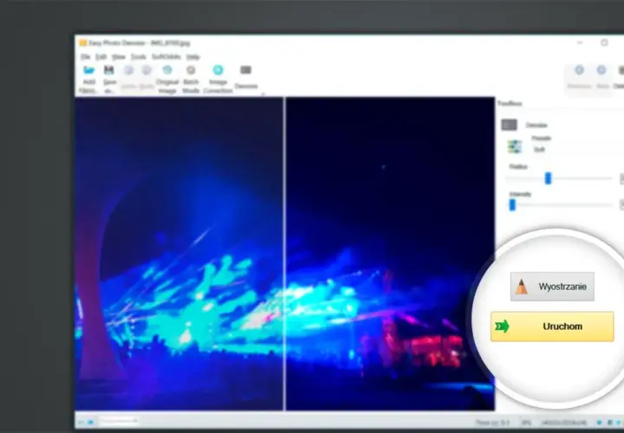Open the View menu

[x=119, y=57]
